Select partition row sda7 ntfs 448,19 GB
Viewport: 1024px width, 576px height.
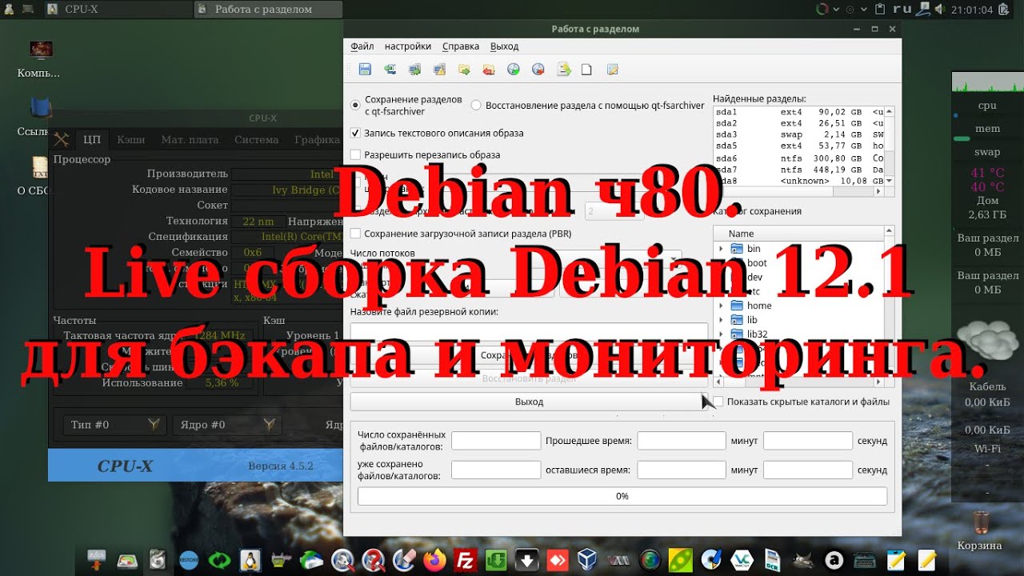(798, 170)
